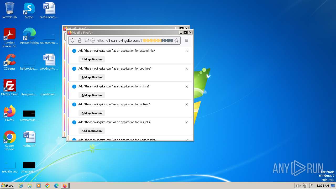Add application for ircs links
The width and height of the screenshot is (336, 189).
tap(92, 131)
